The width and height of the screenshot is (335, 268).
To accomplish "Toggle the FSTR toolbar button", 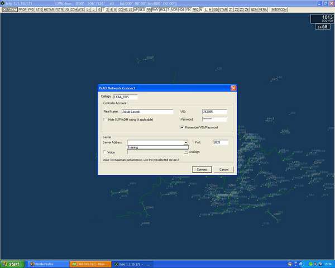I will (x=59, y=9).
